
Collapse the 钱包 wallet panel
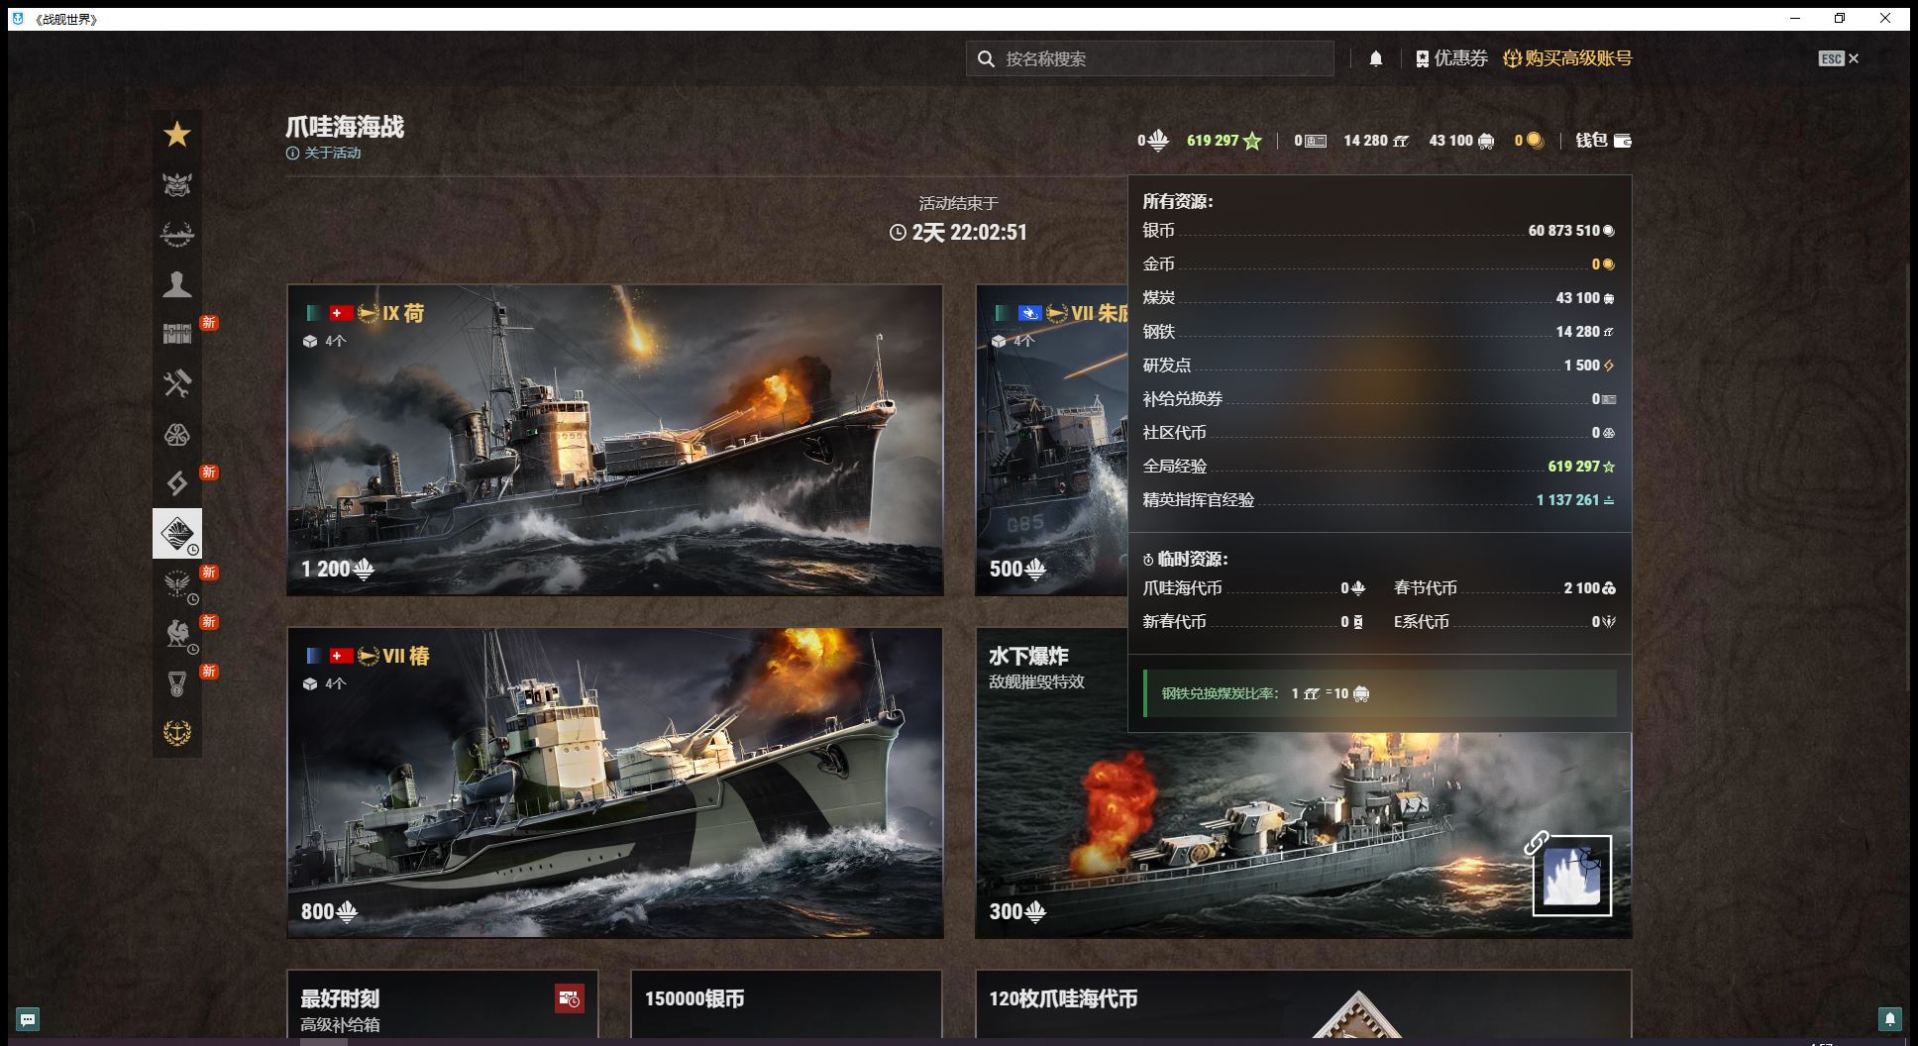(x=1603, y=141)
